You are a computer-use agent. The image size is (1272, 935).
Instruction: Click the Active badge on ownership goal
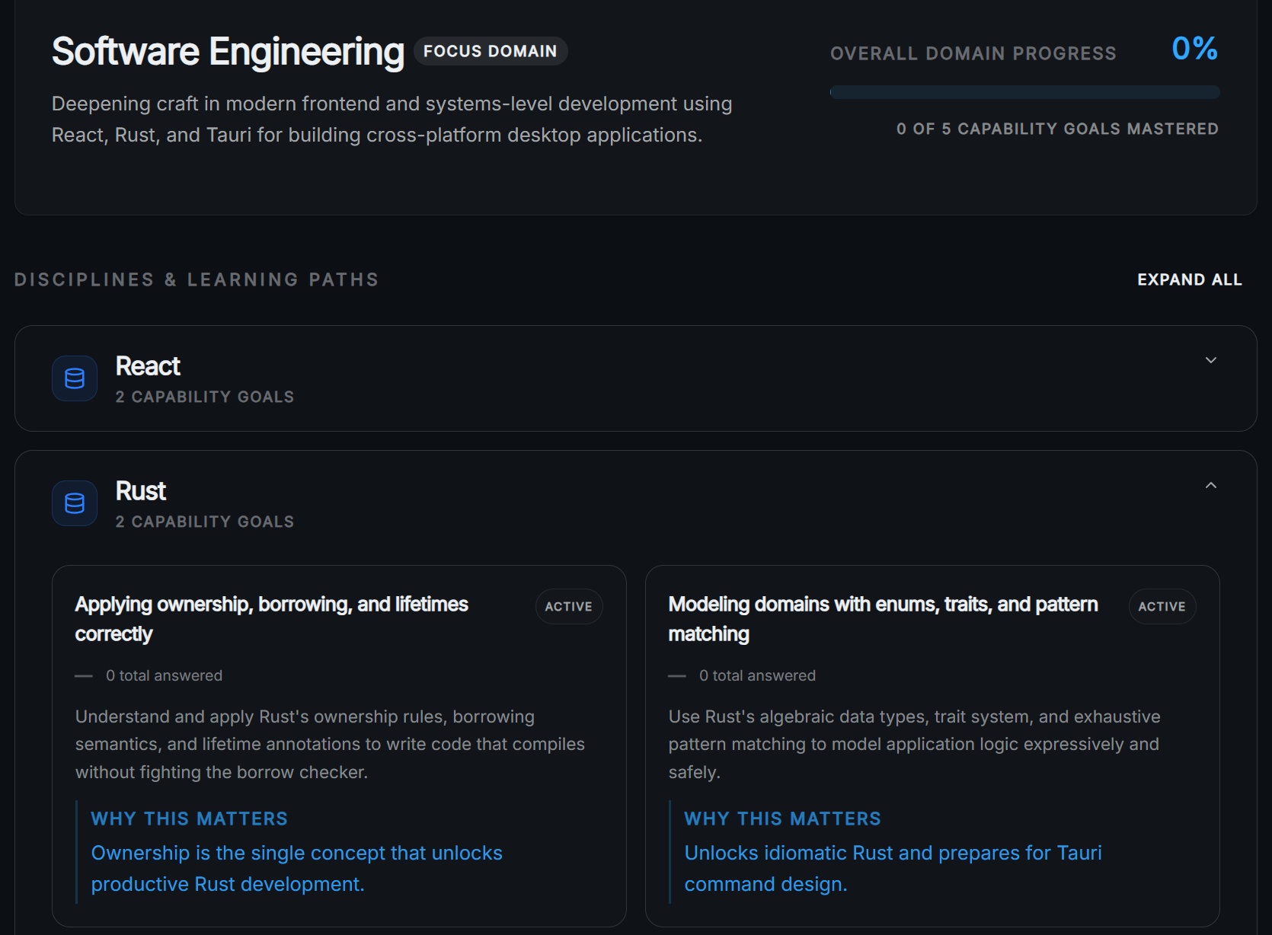tap(569, 607)
